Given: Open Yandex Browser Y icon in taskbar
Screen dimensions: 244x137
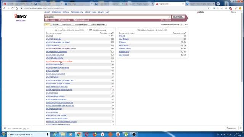Looking at the screenshot, I should point(103,134).
